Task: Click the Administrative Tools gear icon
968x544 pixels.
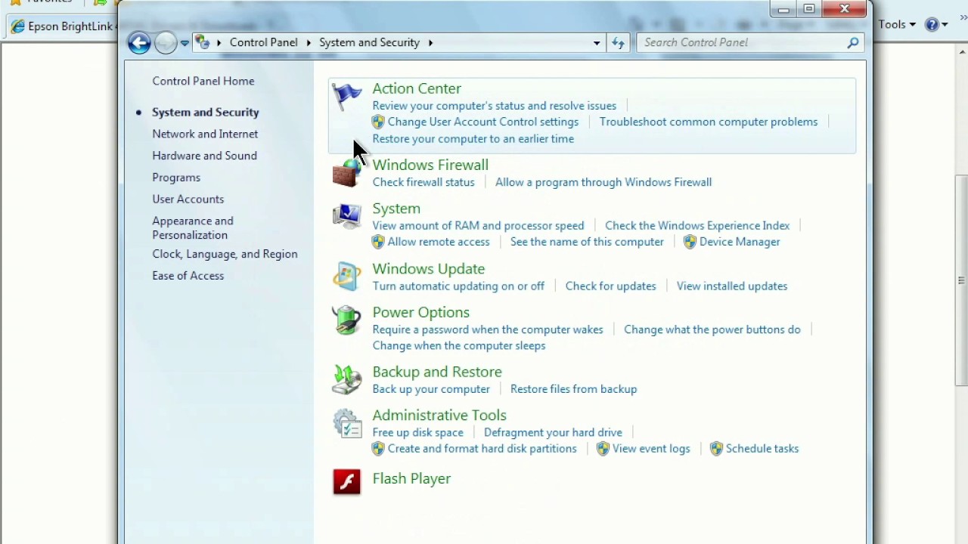Action: (347, 423)
